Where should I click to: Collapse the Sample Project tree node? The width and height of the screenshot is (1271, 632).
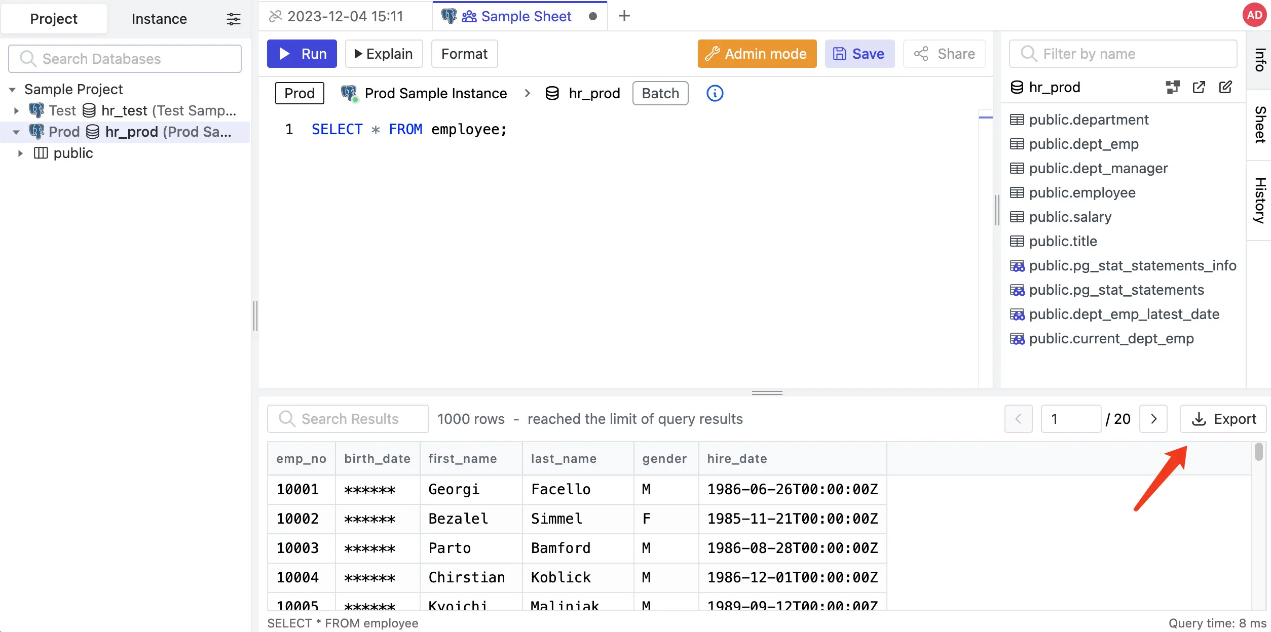12,90
